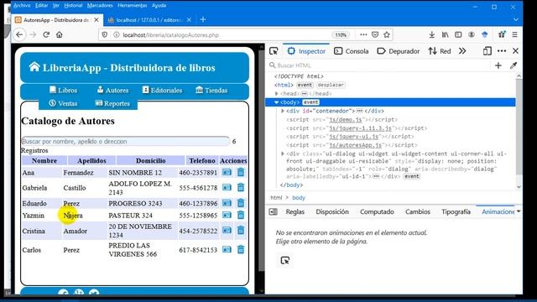Switch to the Depurador devtools tab

coord(399,51)
